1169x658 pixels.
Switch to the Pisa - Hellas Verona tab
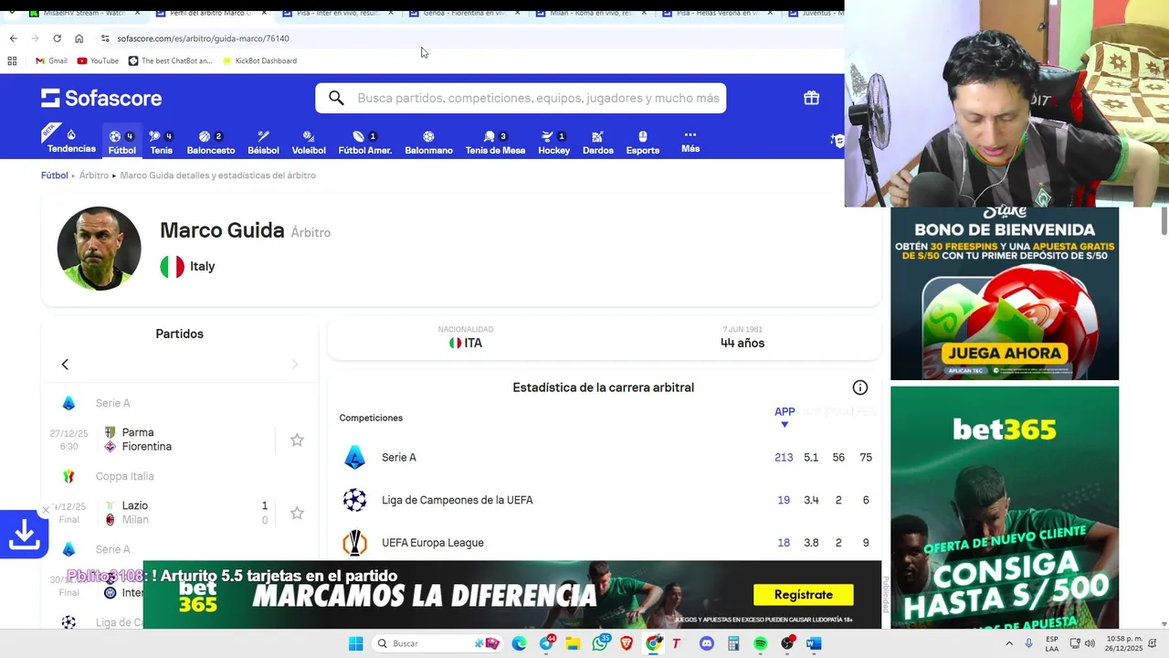(718, 13)
